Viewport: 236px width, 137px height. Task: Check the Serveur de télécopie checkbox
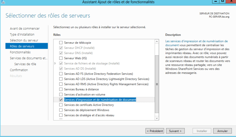point(61,43)
